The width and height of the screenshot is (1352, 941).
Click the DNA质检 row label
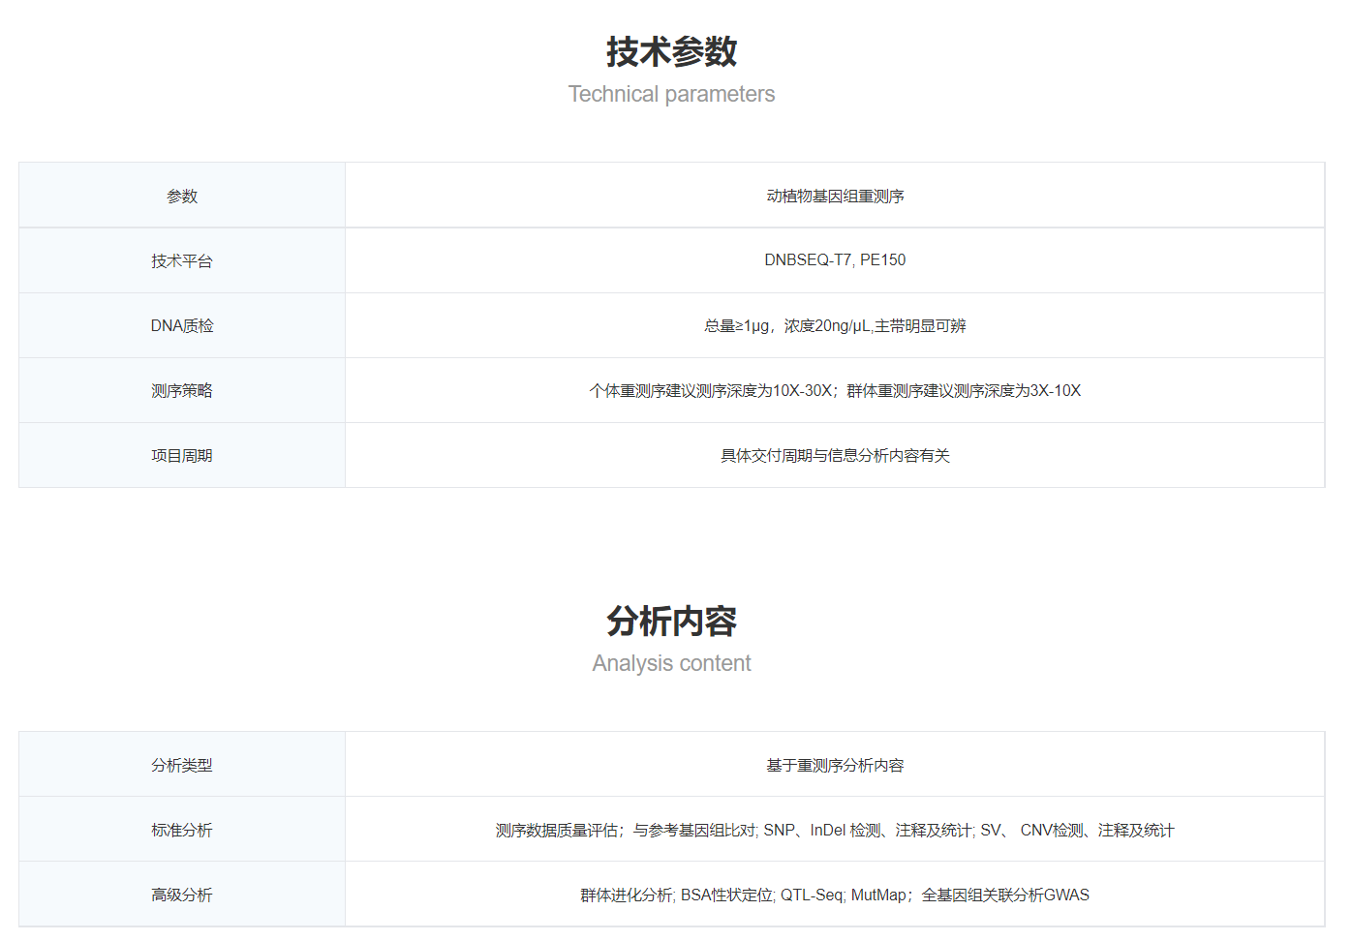[182, 326]
